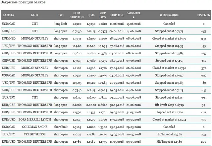Click the opening price 1.7132
The height and width of the screenshot is (146, 212).
point(77,38)
